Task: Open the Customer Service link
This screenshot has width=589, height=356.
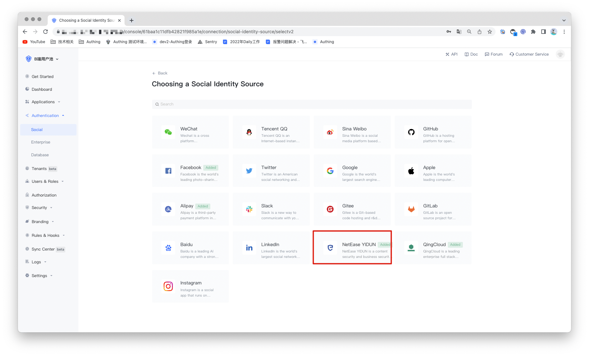Action: click(x=529, y=54)
